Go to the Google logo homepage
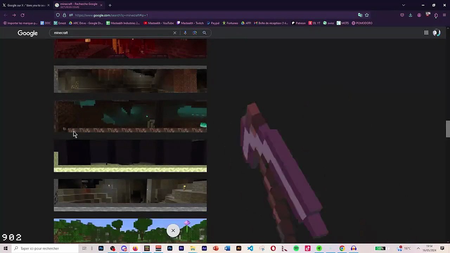The height and width of the screenshot is (253, 450). 28,33
